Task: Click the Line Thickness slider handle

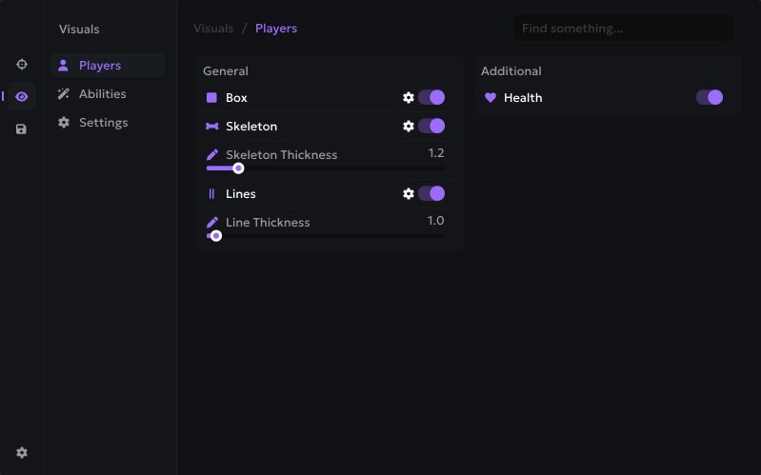Action: [x=216, y=236]
